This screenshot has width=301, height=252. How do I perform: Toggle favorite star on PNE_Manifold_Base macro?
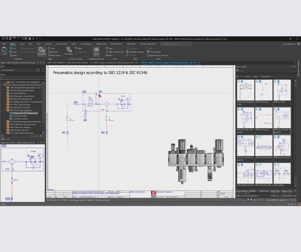click(x=257, y=137)
